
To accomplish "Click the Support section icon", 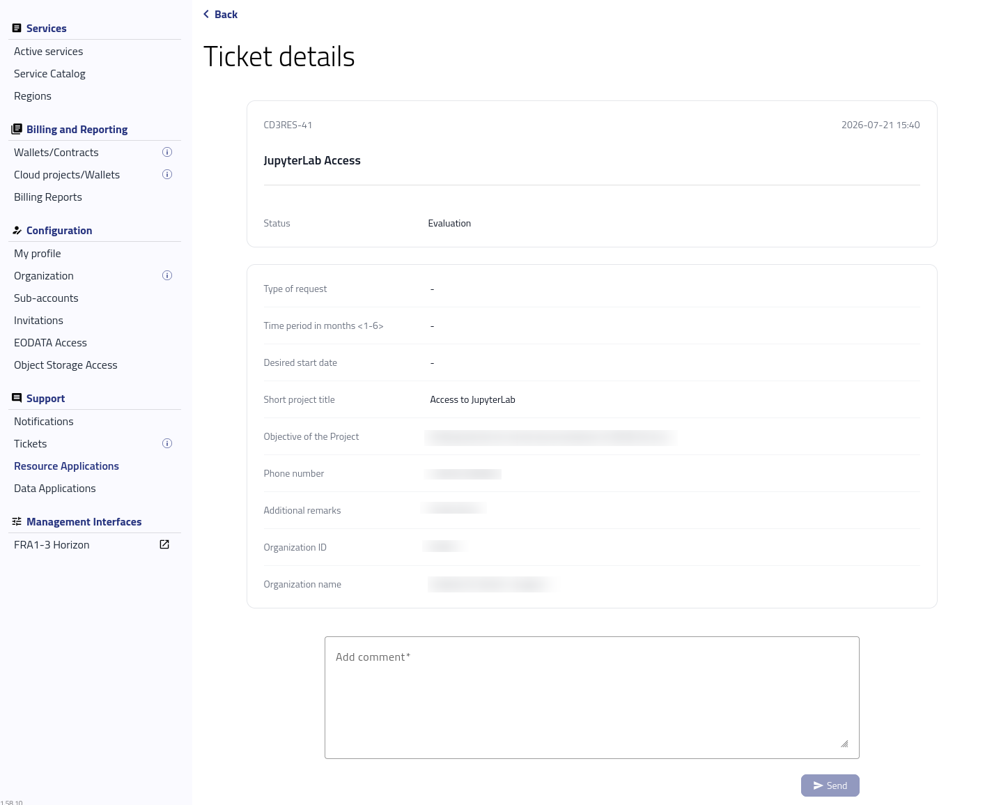I will pyautogui.click(x=17, y=399).
